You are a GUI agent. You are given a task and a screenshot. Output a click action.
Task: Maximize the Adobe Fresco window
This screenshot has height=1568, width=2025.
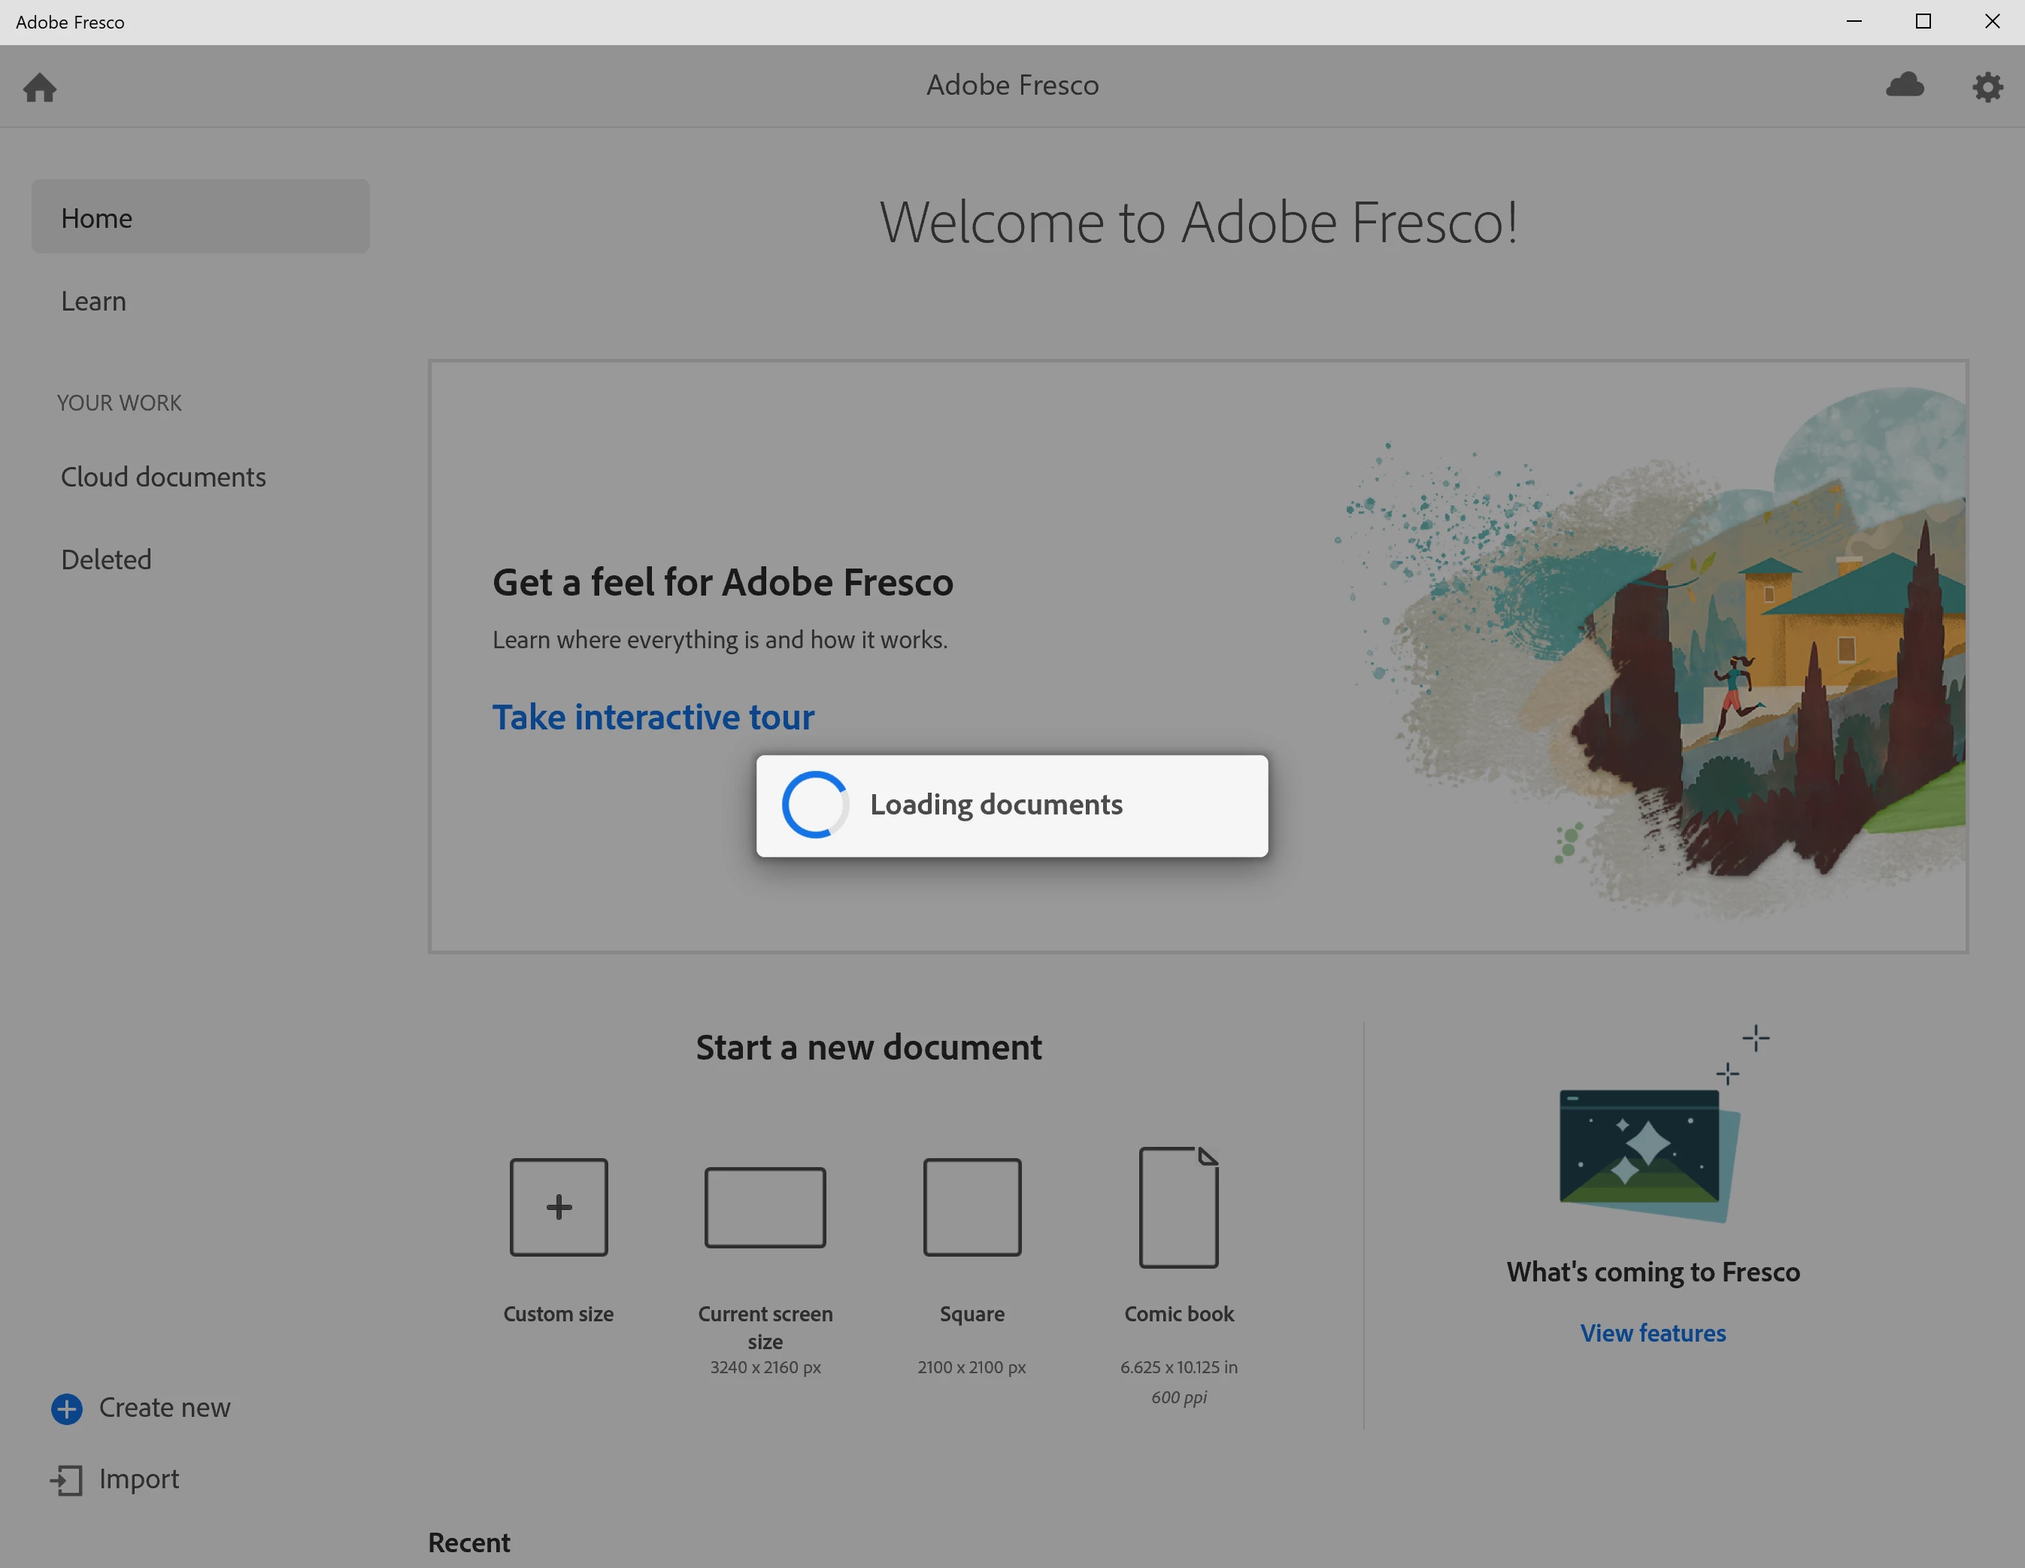point(1923,21)
